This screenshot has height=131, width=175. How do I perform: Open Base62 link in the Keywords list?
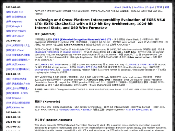pyautogui.click(x=87, y=110)
